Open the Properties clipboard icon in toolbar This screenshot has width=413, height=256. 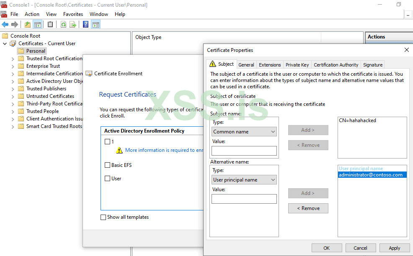[50, 24]
